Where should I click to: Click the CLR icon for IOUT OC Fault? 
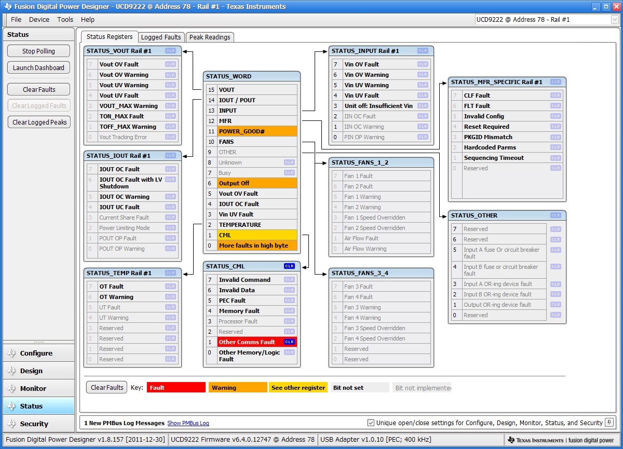point(170,169)
